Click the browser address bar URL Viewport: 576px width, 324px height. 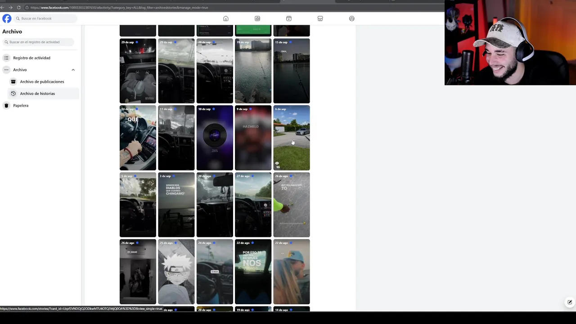click(x=119, y=8)
